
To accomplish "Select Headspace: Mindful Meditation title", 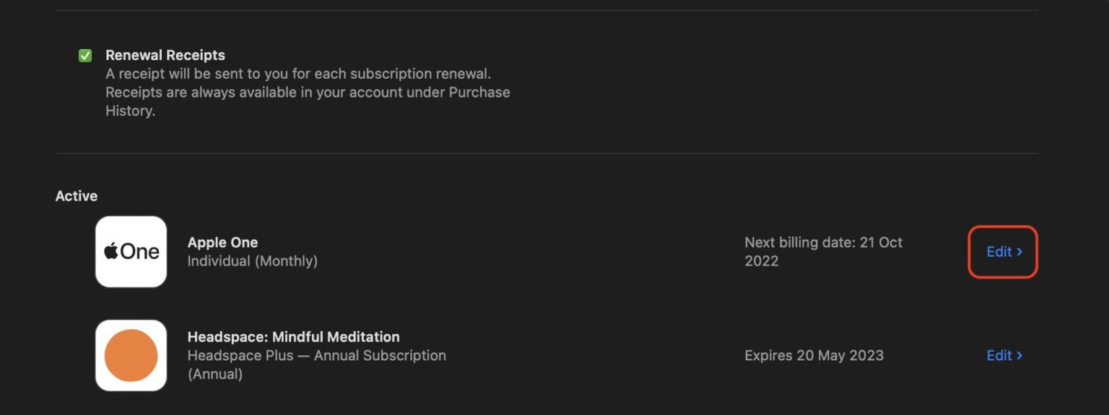I will pyautogui.click(x=293, y=337).
